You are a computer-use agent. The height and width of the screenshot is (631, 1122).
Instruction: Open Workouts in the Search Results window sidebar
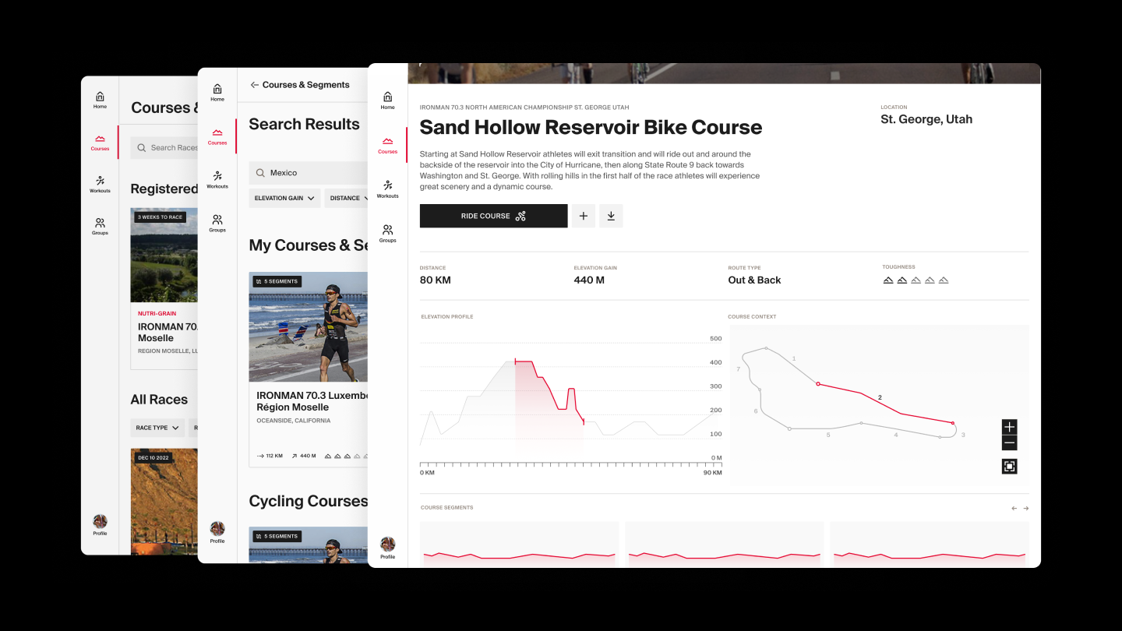[217, 180]
